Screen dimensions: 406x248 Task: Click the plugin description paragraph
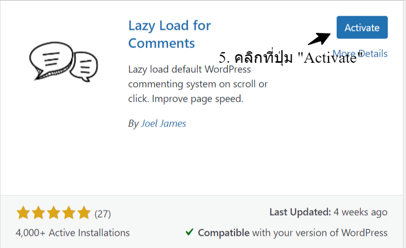(x=198, y=84)
